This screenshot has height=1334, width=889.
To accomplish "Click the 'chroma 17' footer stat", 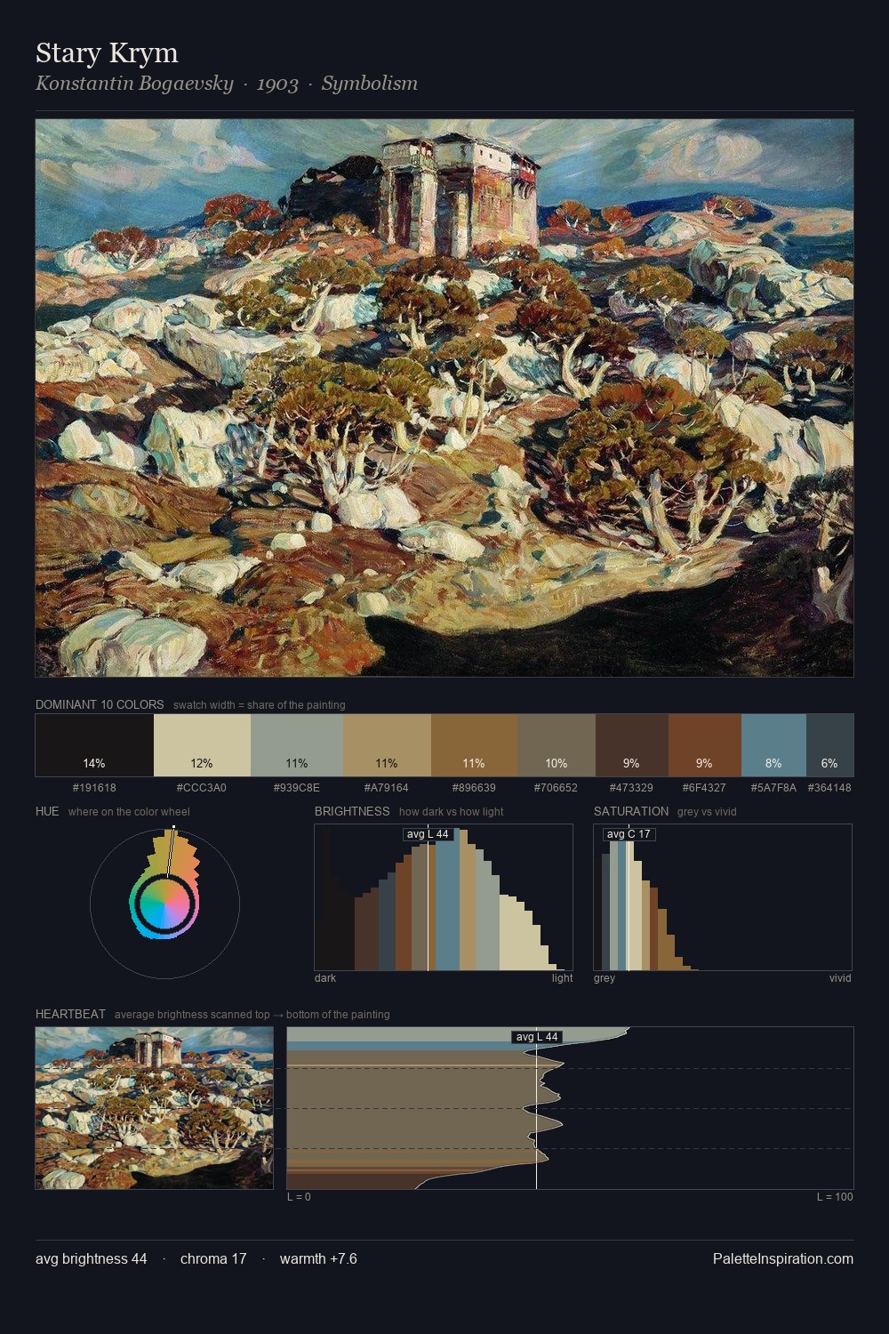I will [x=213, y=1258].
